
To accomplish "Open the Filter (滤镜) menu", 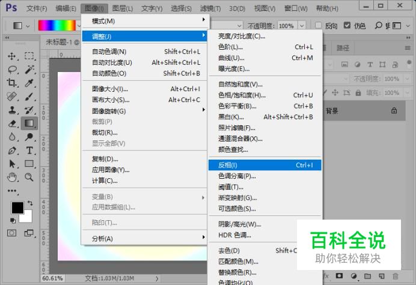I will (x=210, y=8).
